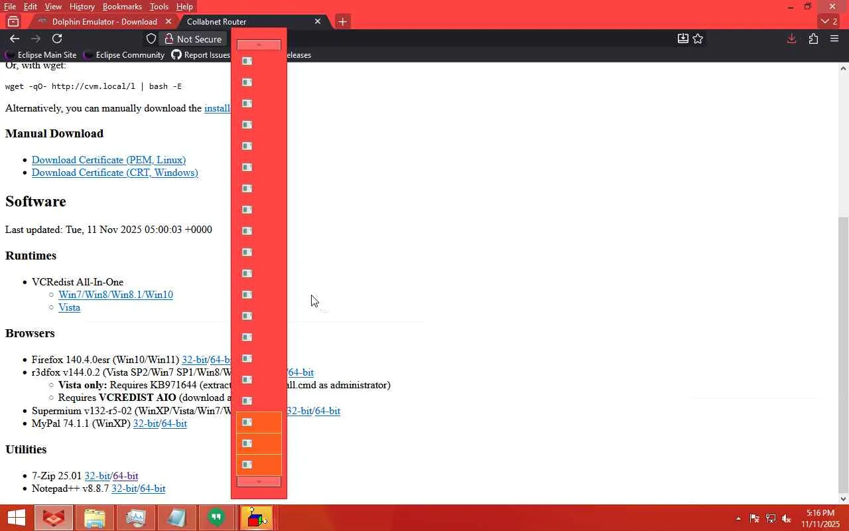Download Supermium 64-bit build

(x=328, y=411)
